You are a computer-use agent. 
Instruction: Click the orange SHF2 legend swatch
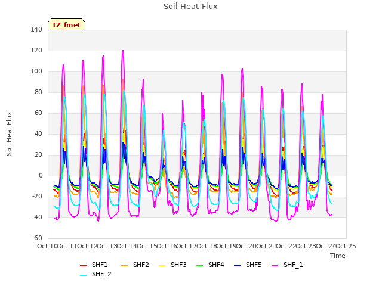point(125,266)
